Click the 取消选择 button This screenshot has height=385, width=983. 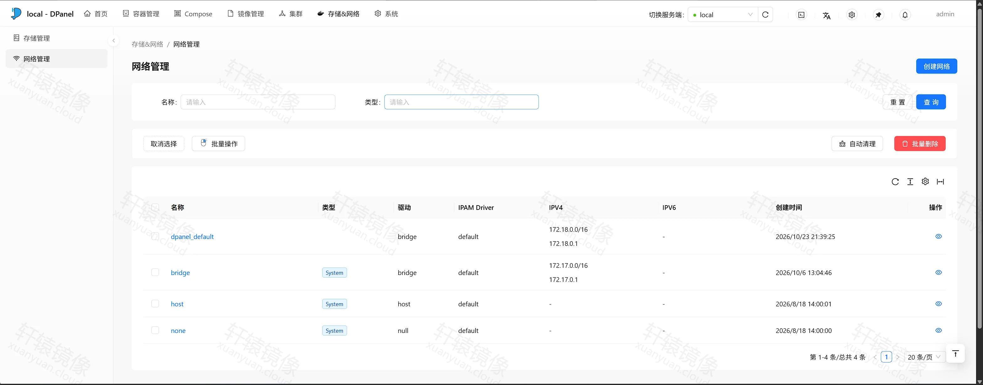pos(164,144)
